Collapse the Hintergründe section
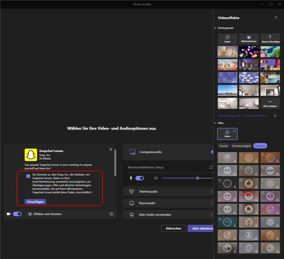 pos(215,28)
